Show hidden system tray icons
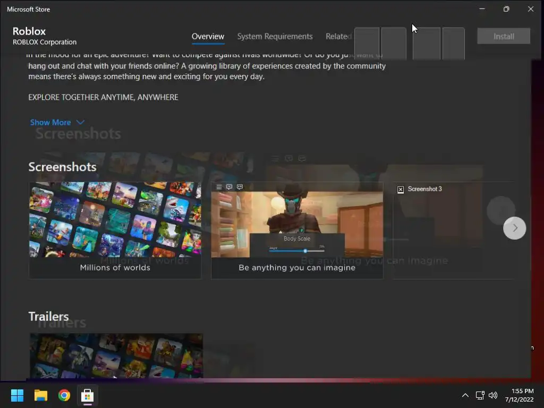 pyautogui.click(x=465, y=395)
